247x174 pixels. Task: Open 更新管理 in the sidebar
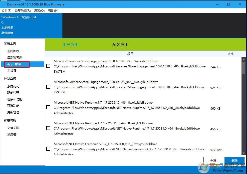[x=13, y=112]
